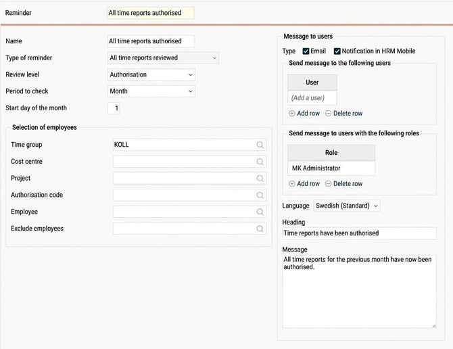Image resolution: width=453 pixels, height=349 pixels.
Task: Click the Start day of the month field
Action: pos(114,108)
